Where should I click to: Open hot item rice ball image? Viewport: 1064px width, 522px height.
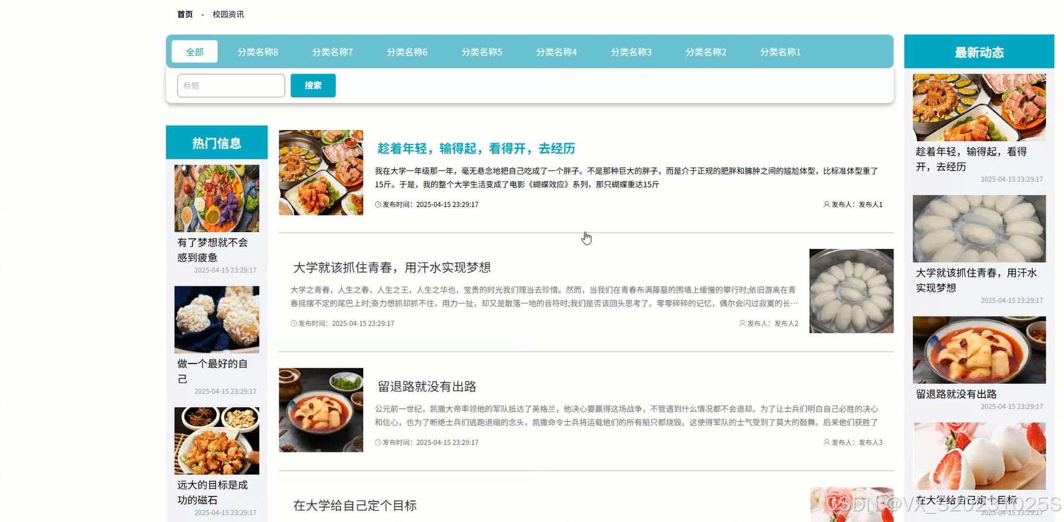pyautogui.click(x=217, y=319)
